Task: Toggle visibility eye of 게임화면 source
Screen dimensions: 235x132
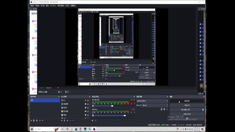Action: coord(85,104)
